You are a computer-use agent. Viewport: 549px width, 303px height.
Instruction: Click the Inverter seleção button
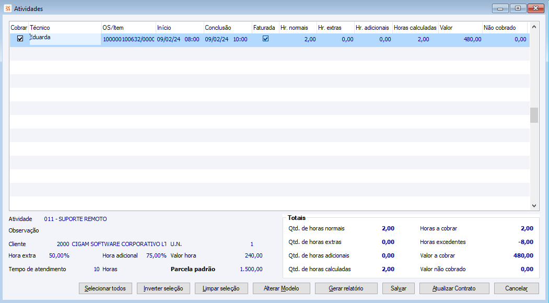pos(163,288)
